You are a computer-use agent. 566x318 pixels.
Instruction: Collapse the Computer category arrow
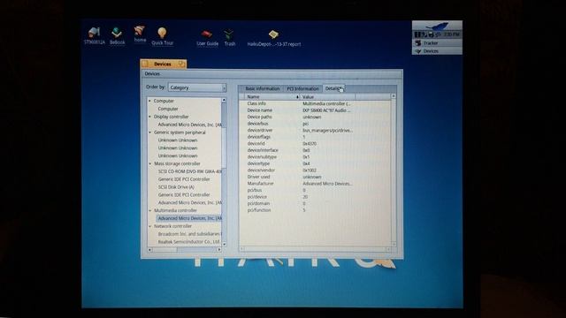149,101
